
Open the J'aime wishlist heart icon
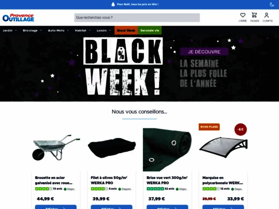click(243, 17)
